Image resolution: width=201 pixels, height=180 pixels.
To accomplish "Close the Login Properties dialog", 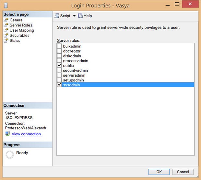I will click(190, 4).
